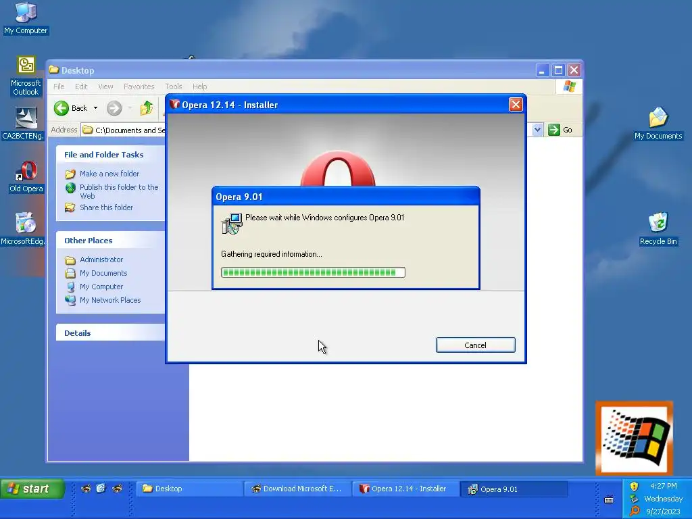Click the Opera 9.01 configuration progress bar
This screenshot has width=692, height=519.
tap(313, 272)
